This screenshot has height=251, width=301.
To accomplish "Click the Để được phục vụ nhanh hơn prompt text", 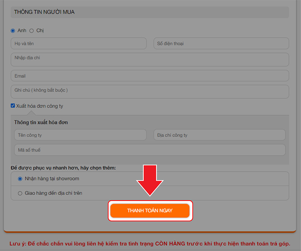I will (63, 167).
